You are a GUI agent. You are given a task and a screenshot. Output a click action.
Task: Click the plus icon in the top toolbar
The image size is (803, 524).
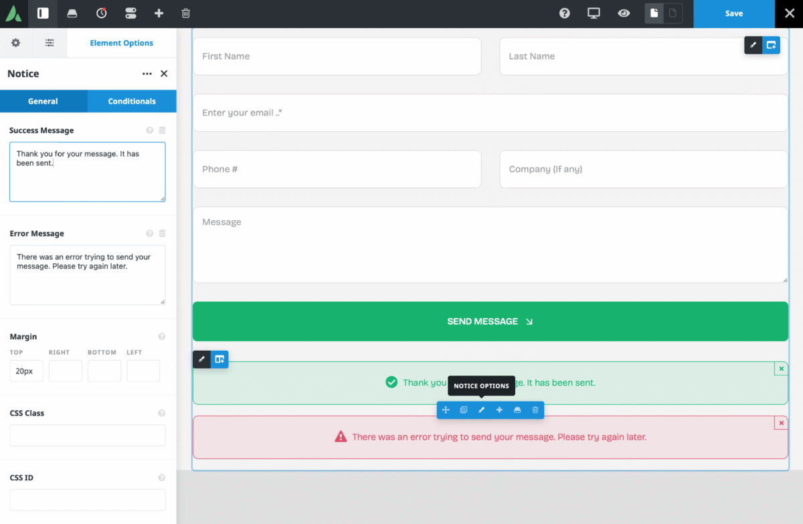click(x=159, y=13)
